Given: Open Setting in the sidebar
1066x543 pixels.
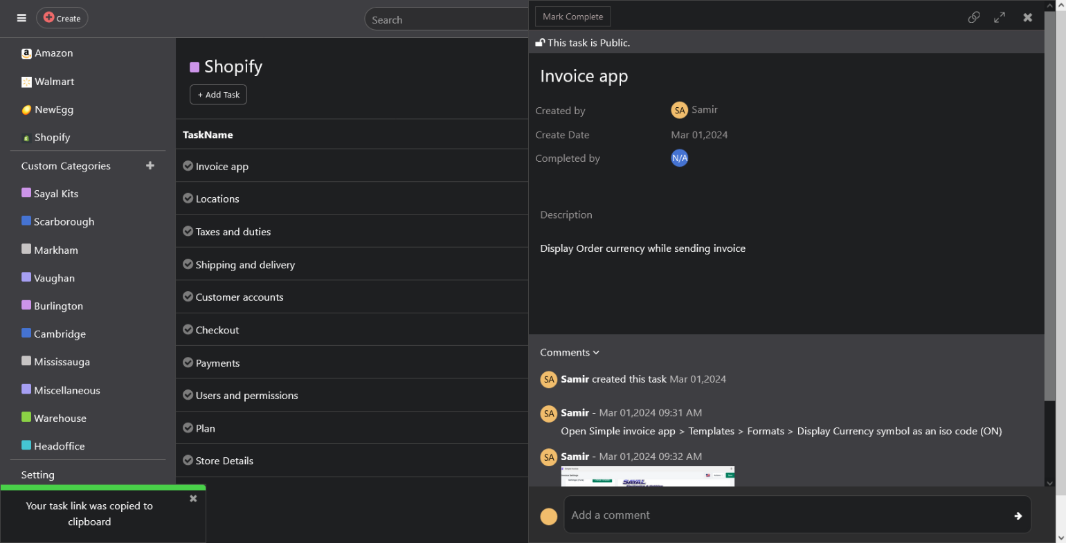Looking at the screenshot, I should (38, 475).
